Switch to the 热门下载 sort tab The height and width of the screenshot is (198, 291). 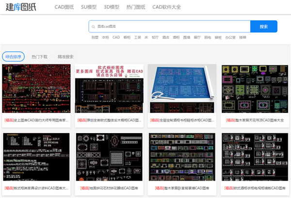pyautogui.click(x=39, y=57)
